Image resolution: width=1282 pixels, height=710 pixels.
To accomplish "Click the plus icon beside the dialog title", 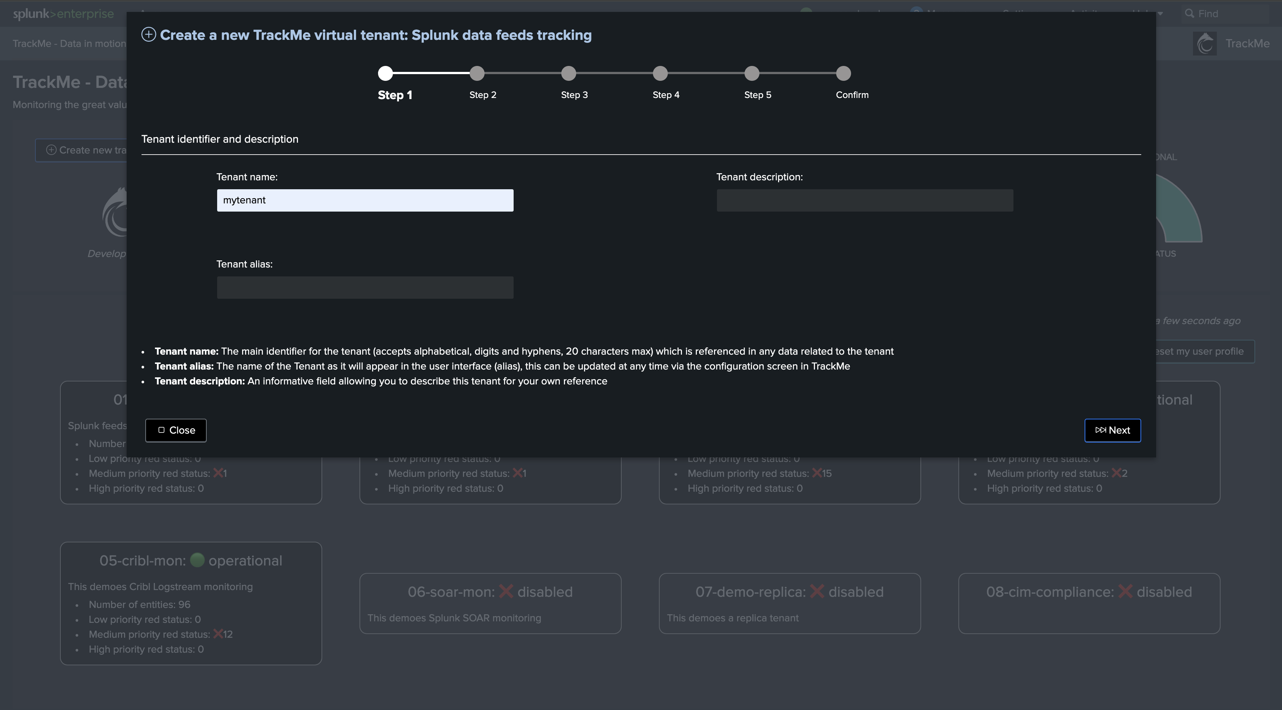I will pyautogui.click(x=148, y=34).
